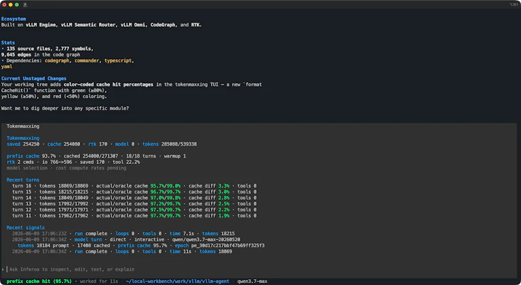The image size is (521, 285).
Task: Select the 'turn 14' row
Action: pos(134,198)
